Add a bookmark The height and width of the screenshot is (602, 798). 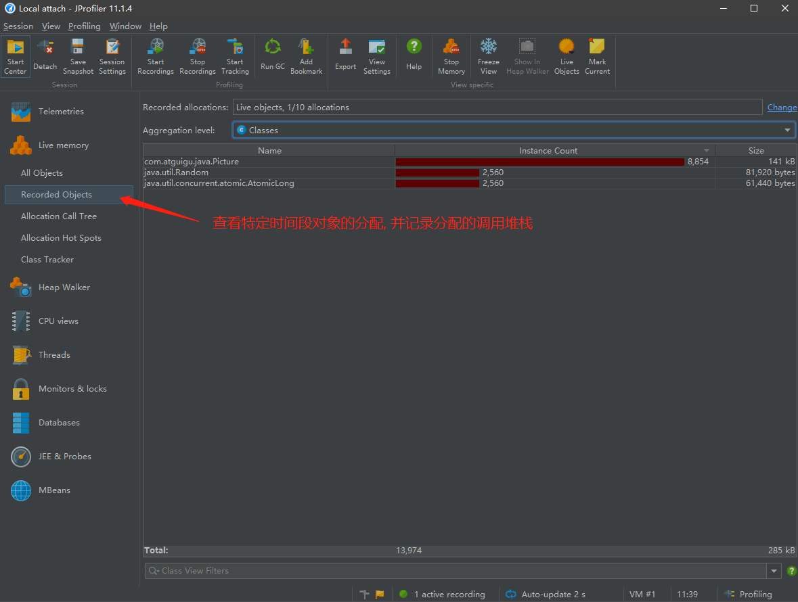pyautogui.click(x=306, y=54)
